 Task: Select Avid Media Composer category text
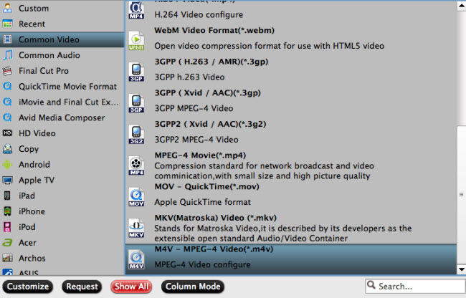coord(62,117)
